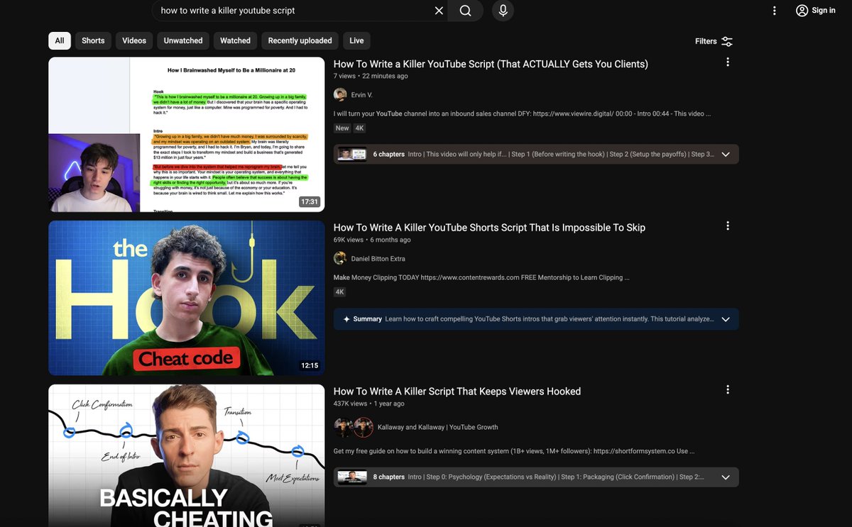Select the Shorts filter chip

(x=93, y=40)
